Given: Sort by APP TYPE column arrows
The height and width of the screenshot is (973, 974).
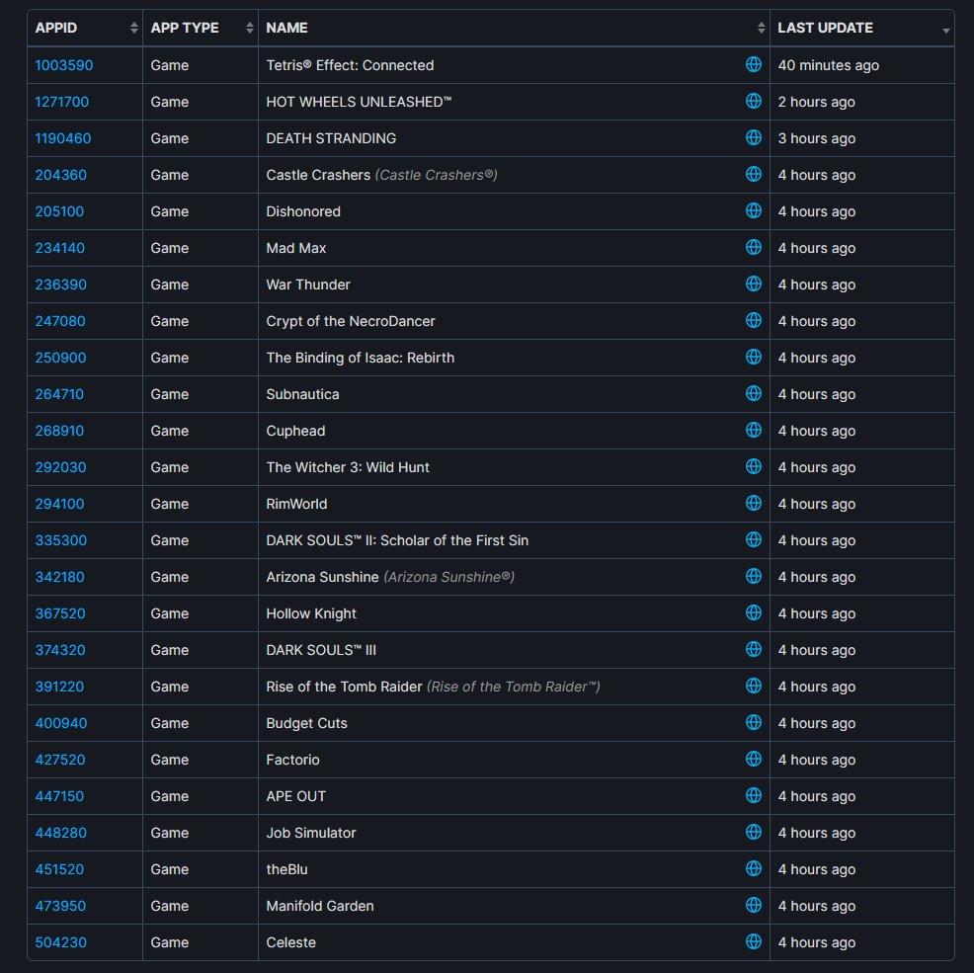Looking at the screenshot, I should [x=249, y=28].
